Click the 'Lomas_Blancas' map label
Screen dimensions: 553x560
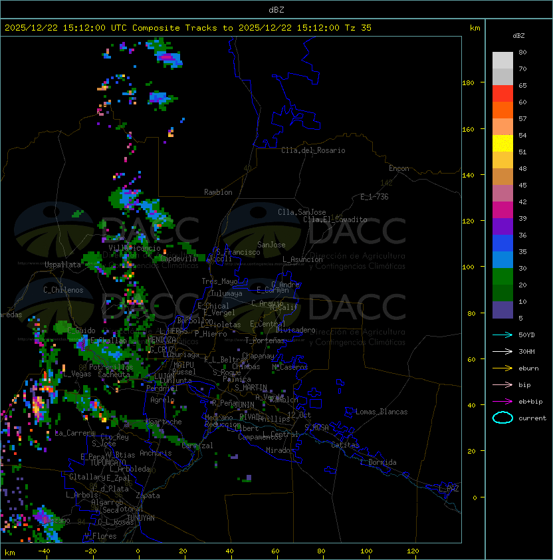pyautogui.click(x=382, y=412)
